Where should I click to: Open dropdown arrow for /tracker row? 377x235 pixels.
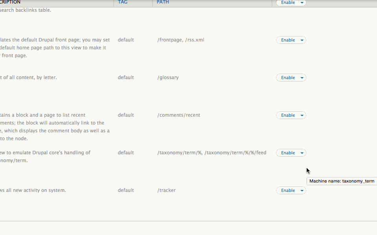[302, 191]
